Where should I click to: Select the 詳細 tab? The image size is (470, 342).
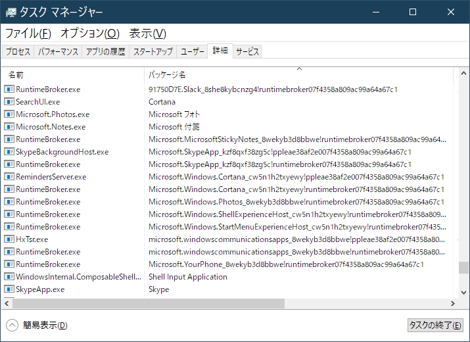[220, 51]
